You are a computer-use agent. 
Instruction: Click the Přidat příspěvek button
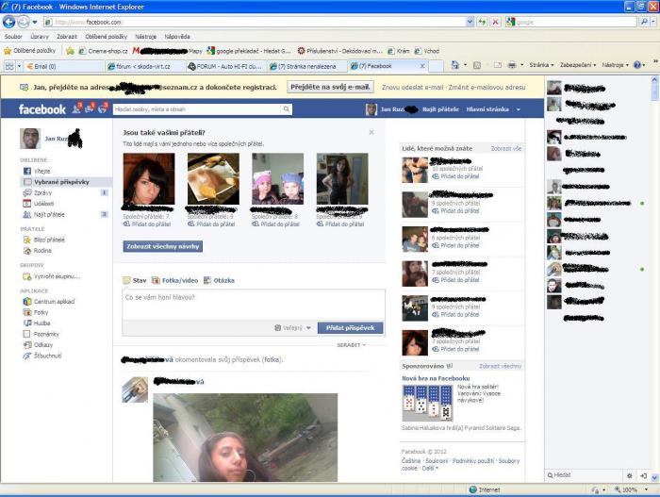(x=350, y=328)
